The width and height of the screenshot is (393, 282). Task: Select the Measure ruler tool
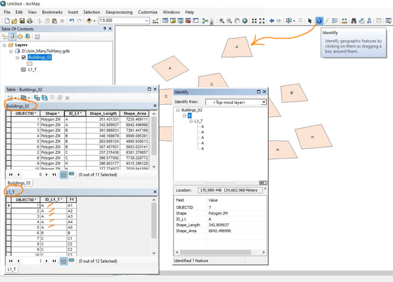(344, 21)
